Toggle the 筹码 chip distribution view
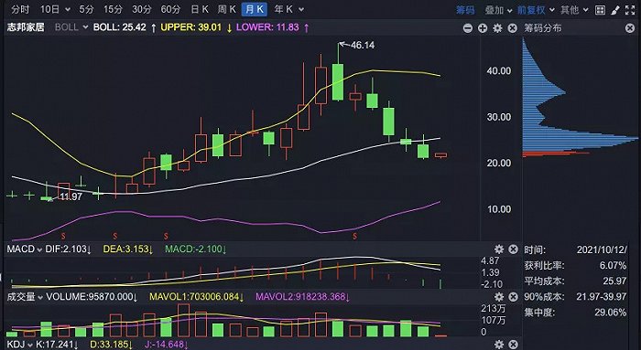Image resolution: width=641 pixels, height=350 pixels. pyautogui.click(x=465, y=10)
